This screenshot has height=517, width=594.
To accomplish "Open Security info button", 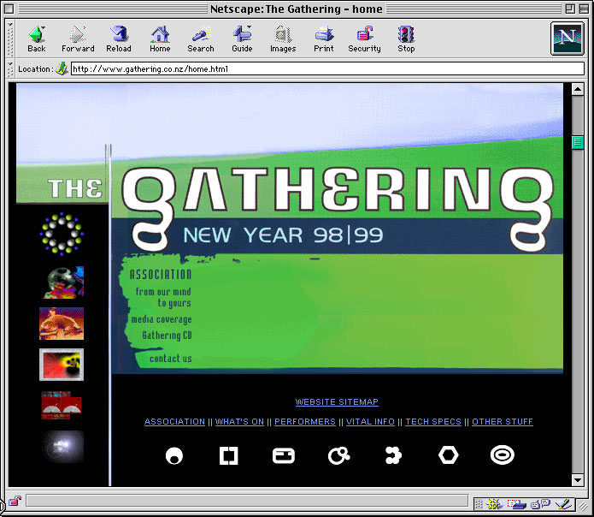I will pyautogui.click(x=364, y=39).
